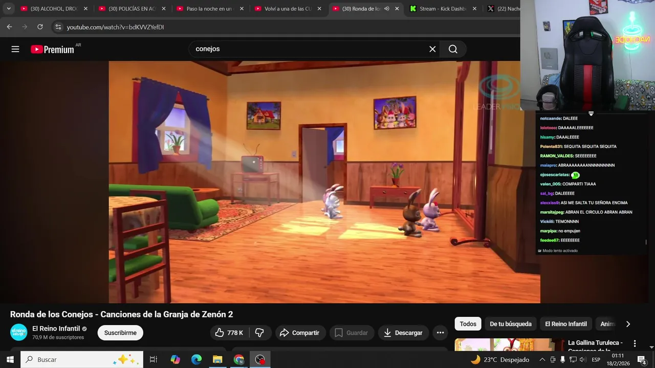
Task: Open Task View on taskbar
Action: [153, 359]
